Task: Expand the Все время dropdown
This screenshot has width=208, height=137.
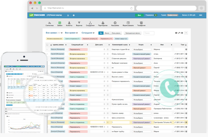Action: click(x=71, y=33)
